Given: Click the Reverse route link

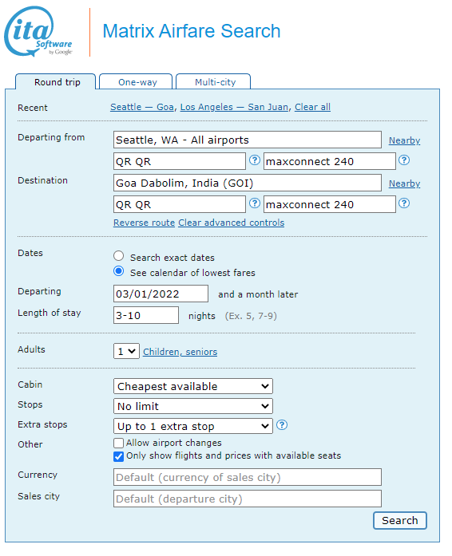Looking at the screenshot, I should (145, 223).
